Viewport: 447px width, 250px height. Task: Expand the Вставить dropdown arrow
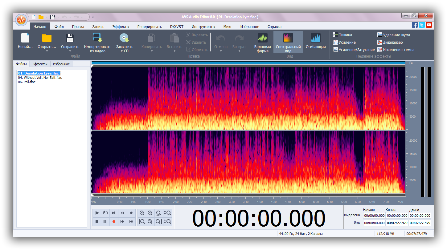coord(174,51)
